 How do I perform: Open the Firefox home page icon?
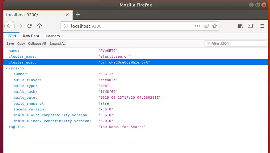40,26
